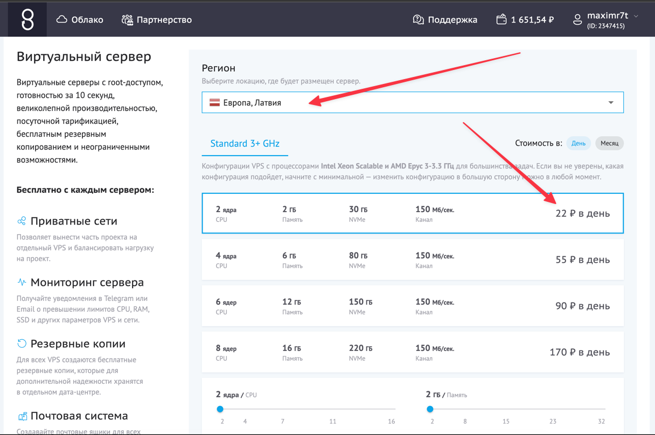The width and height of the screenshot is (655, 435).
Task: Open the Партнерство menu item
Action: 164,20
